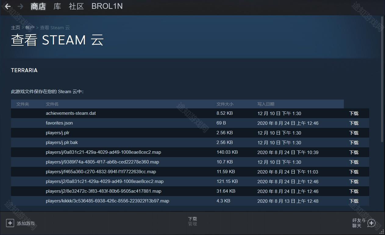Open the BROL1N profile menu
This screenshot has height=235, width=385.
click(x=107, y=6)
